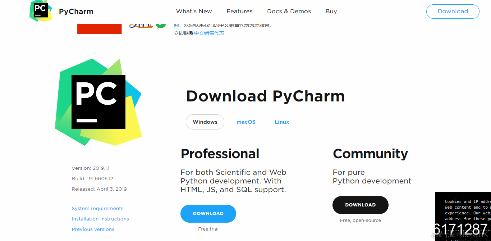The width and height of the screenshot is (491, 241).
Task: Open the What's New menu item
Action: pos(194,12)
